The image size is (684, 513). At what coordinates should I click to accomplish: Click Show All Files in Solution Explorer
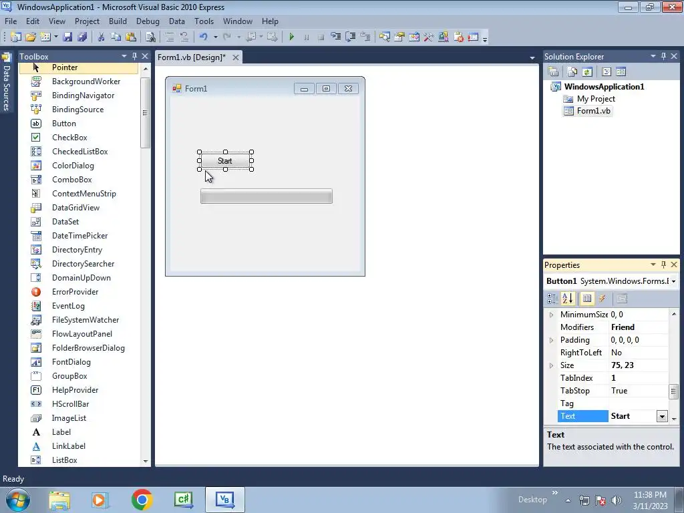click(x=572, y=71)
